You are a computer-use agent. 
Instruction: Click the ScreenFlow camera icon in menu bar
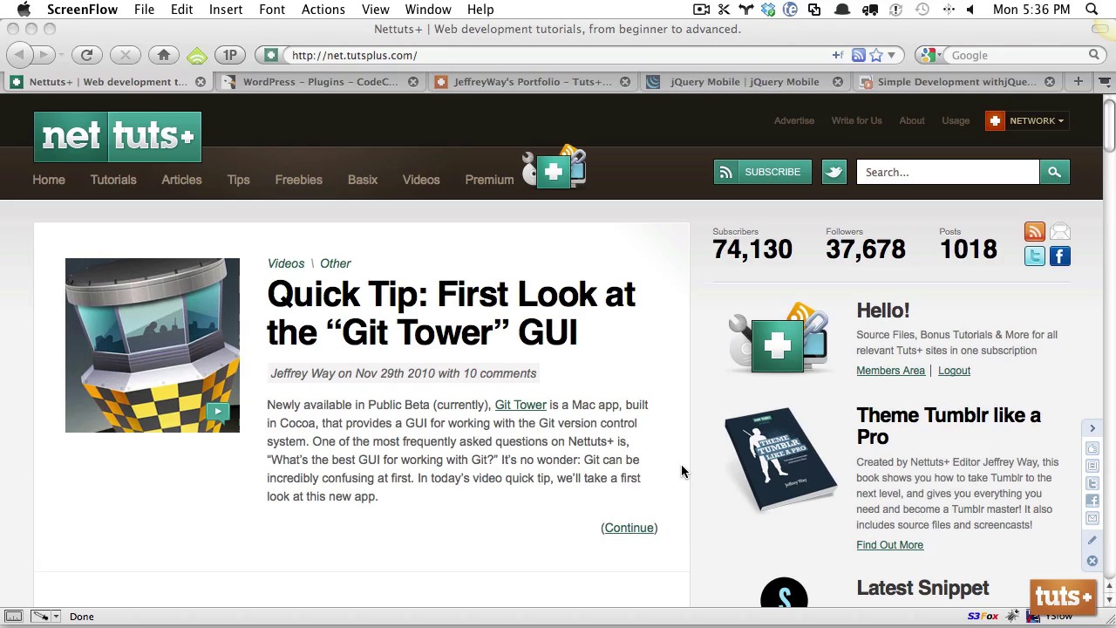(x=701, y=10)
